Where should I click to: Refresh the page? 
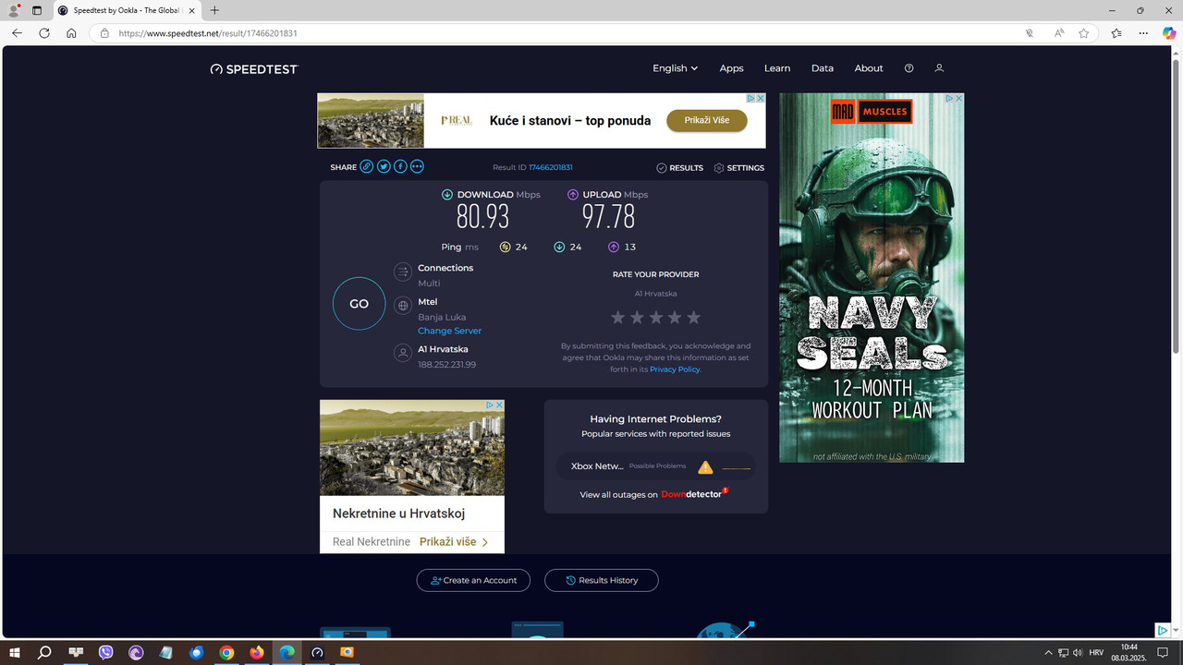click(43, 33)
